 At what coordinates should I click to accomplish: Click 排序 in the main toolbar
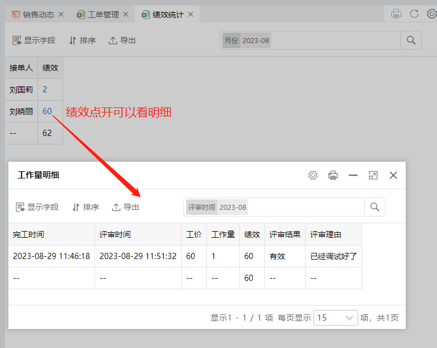point(82,40)
